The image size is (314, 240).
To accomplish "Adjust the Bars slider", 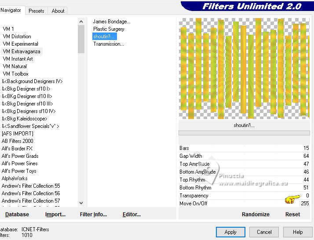I will [x=244, y=148].
